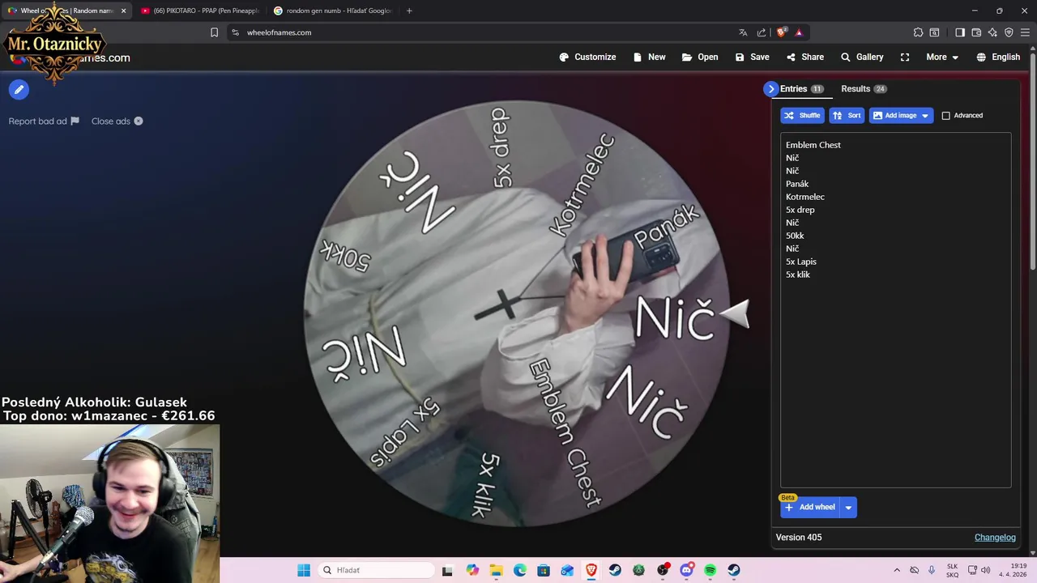
Task: Switch to the Results tab
Action: (x=864, y=89)
